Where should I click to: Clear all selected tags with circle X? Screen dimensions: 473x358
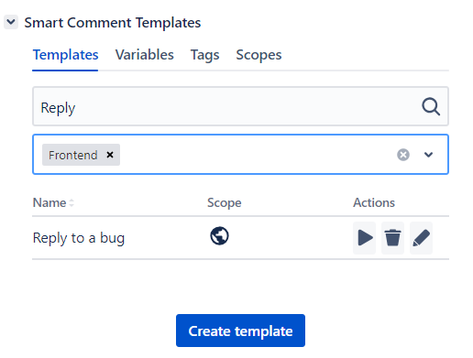pyautogui.click(x=403, y=155)
